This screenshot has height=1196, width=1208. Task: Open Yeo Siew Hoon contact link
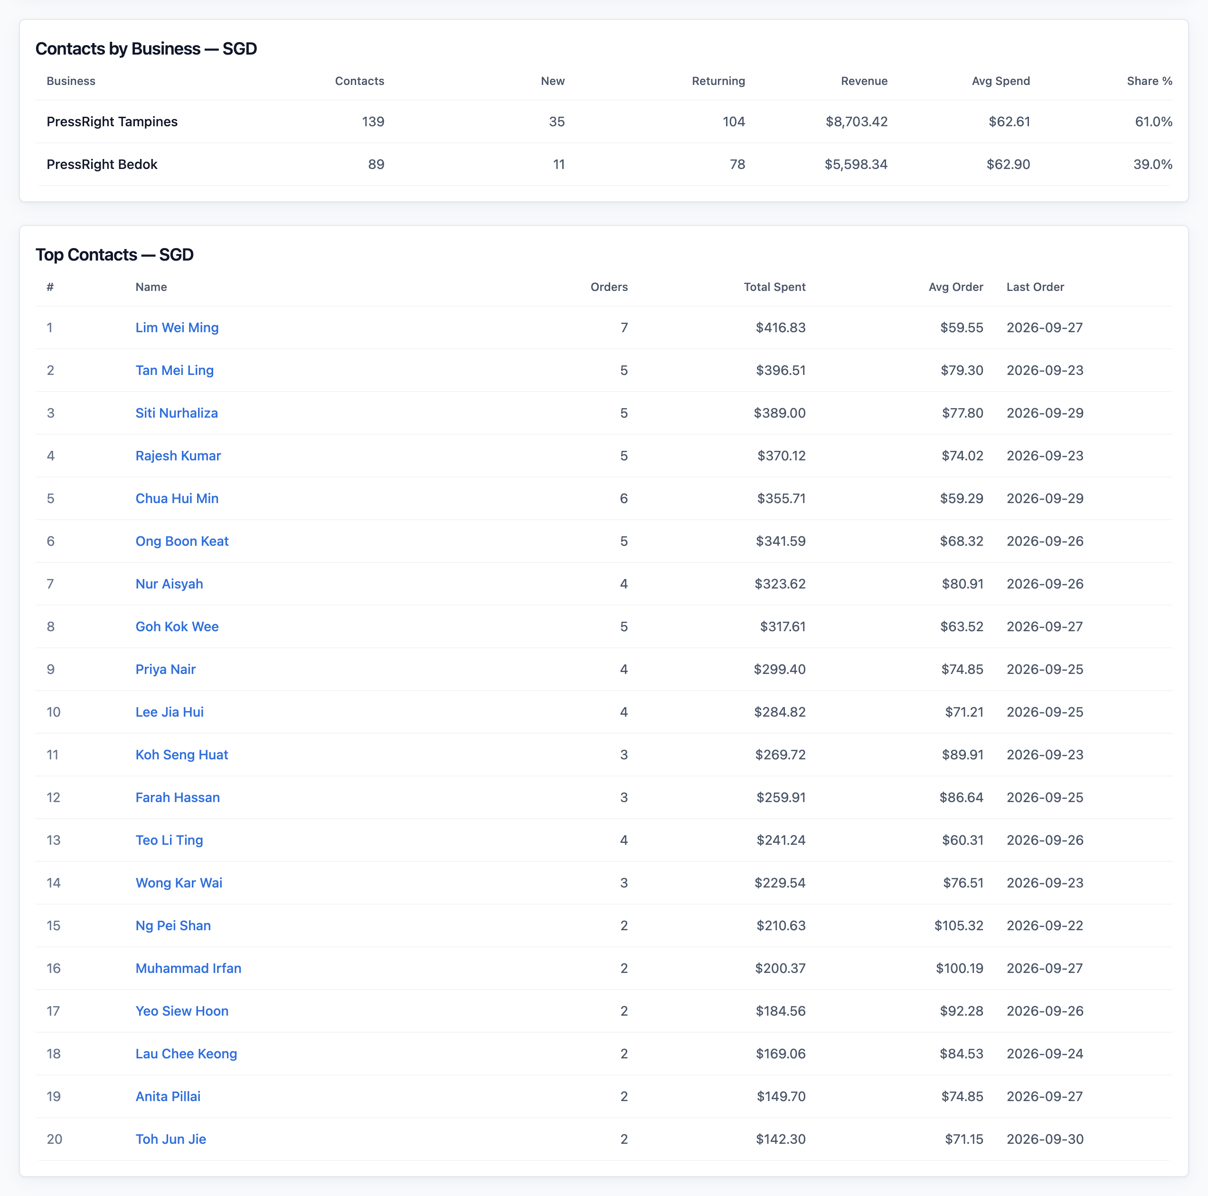click(182, 1010)
